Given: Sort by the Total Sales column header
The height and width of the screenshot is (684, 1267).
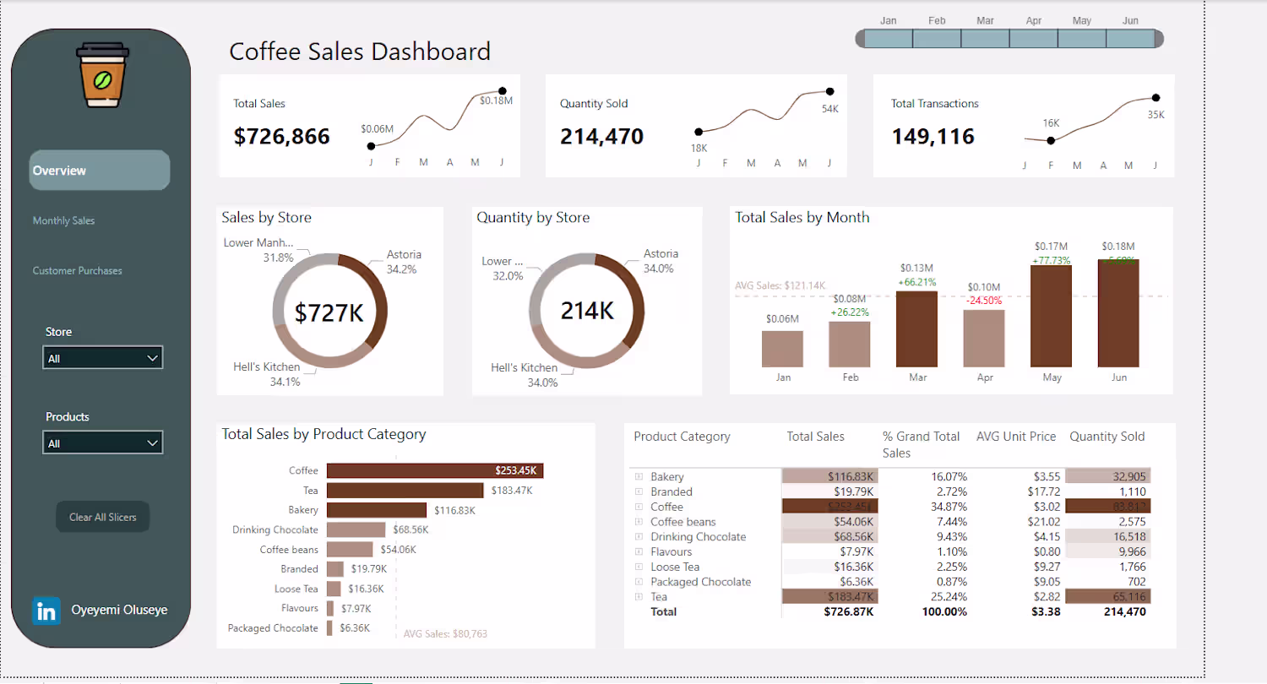Looking at the screenshot, I should [815, 437].
